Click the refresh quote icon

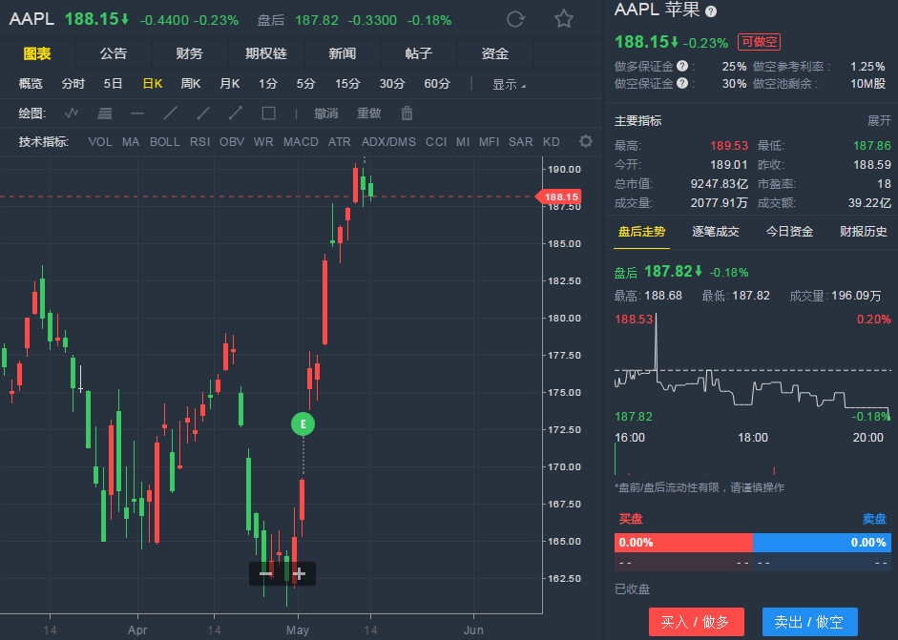pyautogui.click(x=515, y=19)
